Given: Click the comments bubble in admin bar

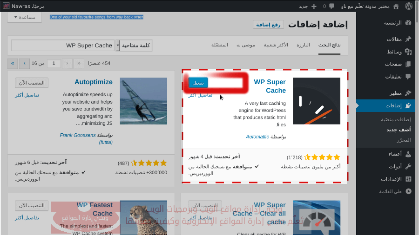Looking at the screenshot, I should [331, 6].
